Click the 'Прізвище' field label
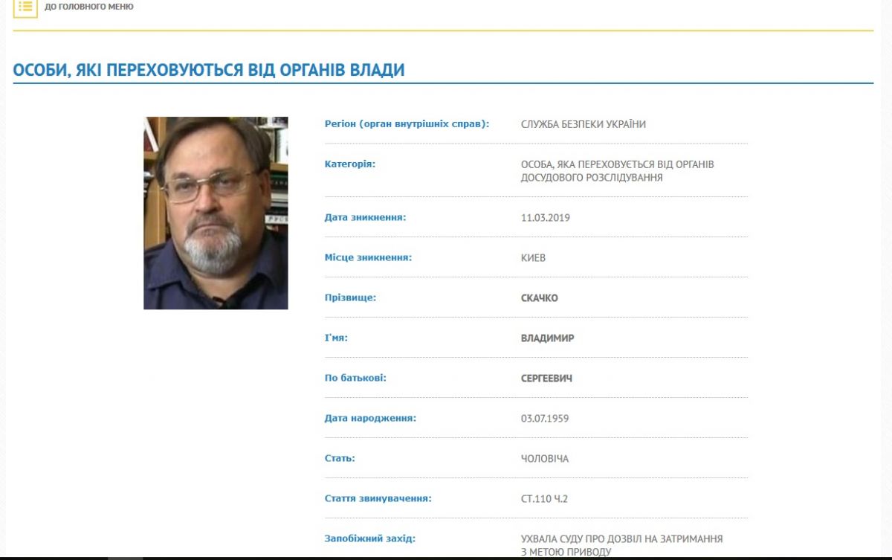 [350, 298]
